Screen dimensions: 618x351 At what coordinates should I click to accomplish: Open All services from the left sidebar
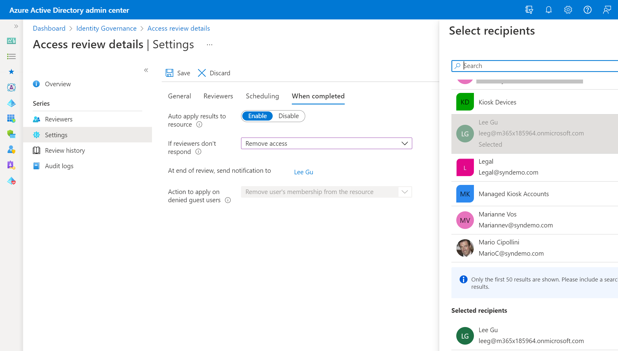pyautogui.click(x=11, y=56)
